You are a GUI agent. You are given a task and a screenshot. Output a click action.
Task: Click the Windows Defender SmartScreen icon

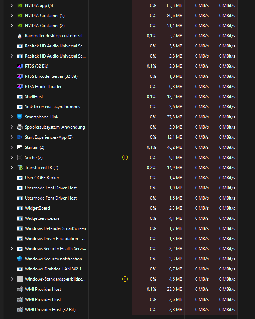(x=20, y=228)
